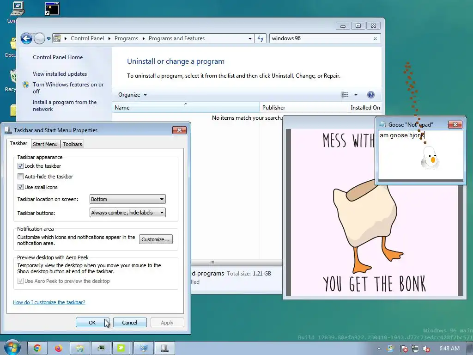The height and width of the screenshot is (355, 473).
Task: Click the change view icon
Action: 345,95
